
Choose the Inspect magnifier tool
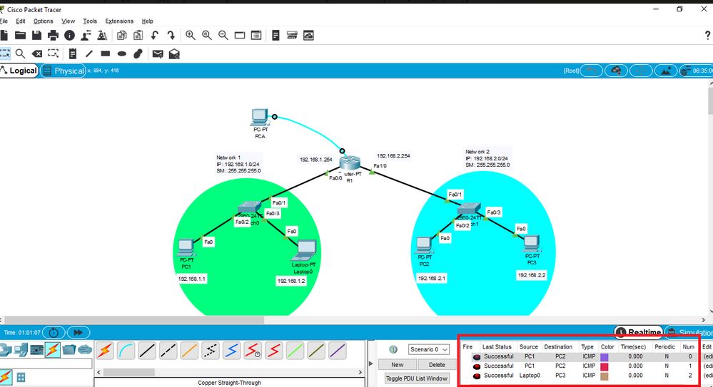[x=21, y=53]
